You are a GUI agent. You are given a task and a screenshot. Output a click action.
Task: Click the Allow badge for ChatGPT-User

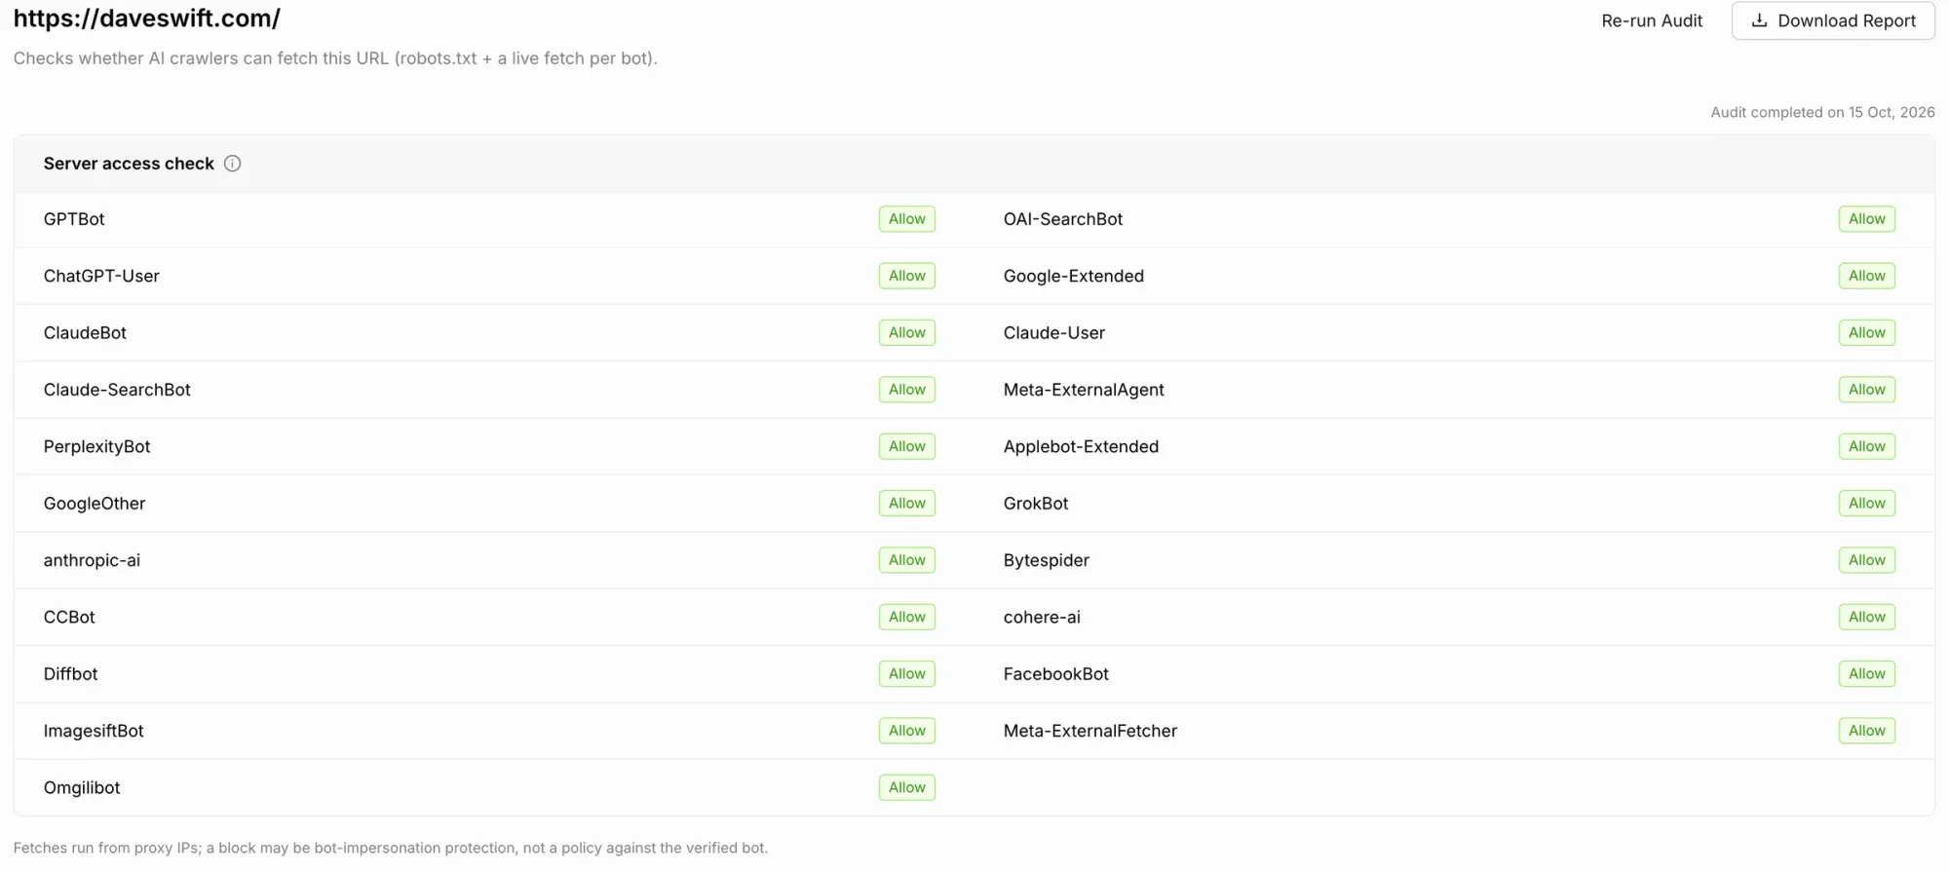pyautogui.click(x=907, y=276)
